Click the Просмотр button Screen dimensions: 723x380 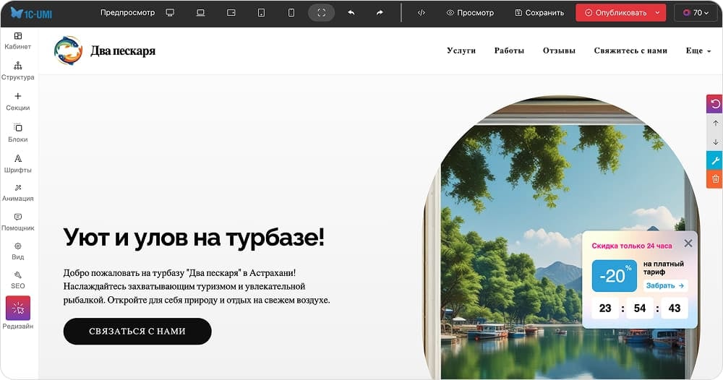tap(470, 13)
